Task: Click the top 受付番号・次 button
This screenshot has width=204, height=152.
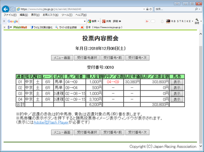Action: pos(137,58)
